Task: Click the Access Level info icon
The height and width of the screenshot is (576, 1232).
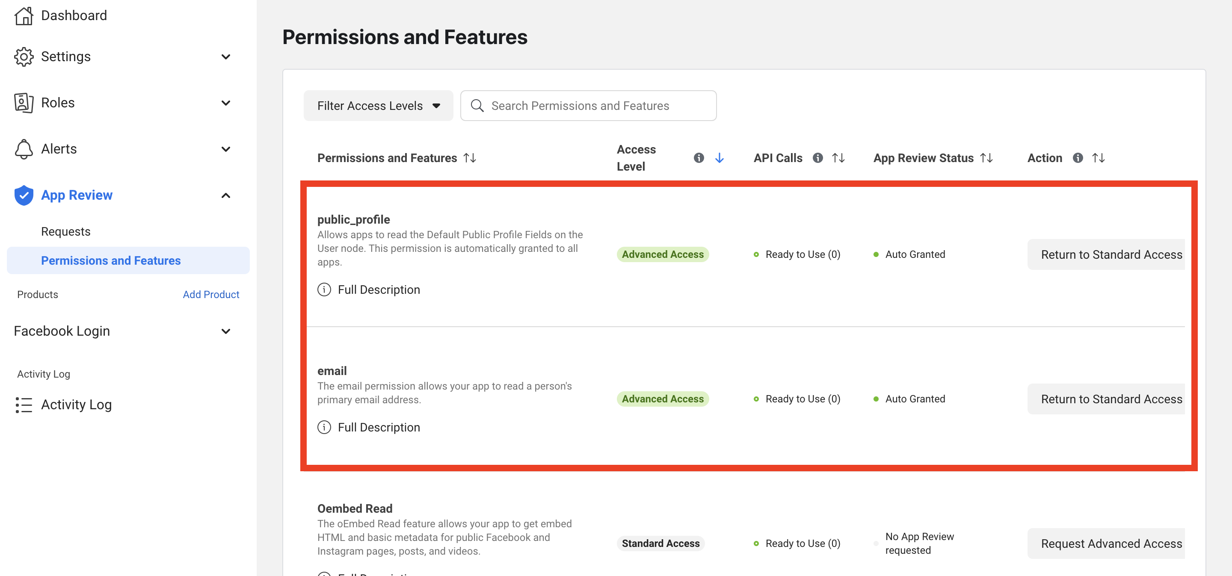Action: pos(698,158)
